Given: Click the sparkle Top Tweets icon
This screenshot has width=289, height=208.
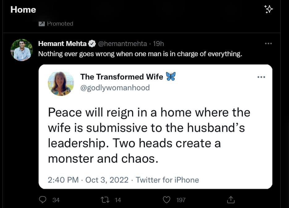Looking at the screenshot, I should [x=269, y=9].
